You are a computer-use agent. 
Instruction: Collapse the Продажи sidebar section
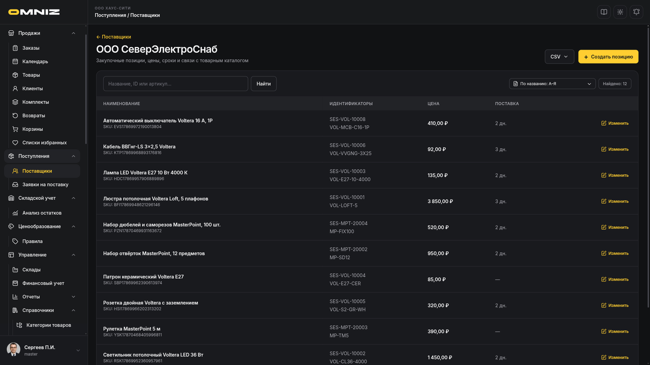tap(74, 33)
